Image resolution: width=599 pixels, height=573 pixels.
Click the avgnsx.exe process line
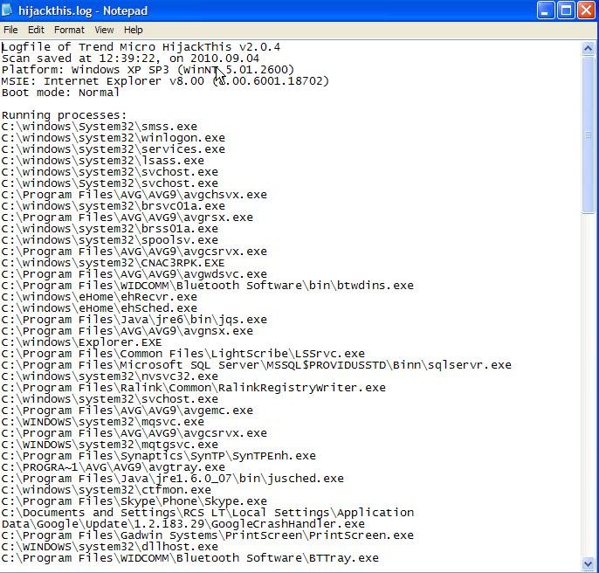tap(127, 331)
